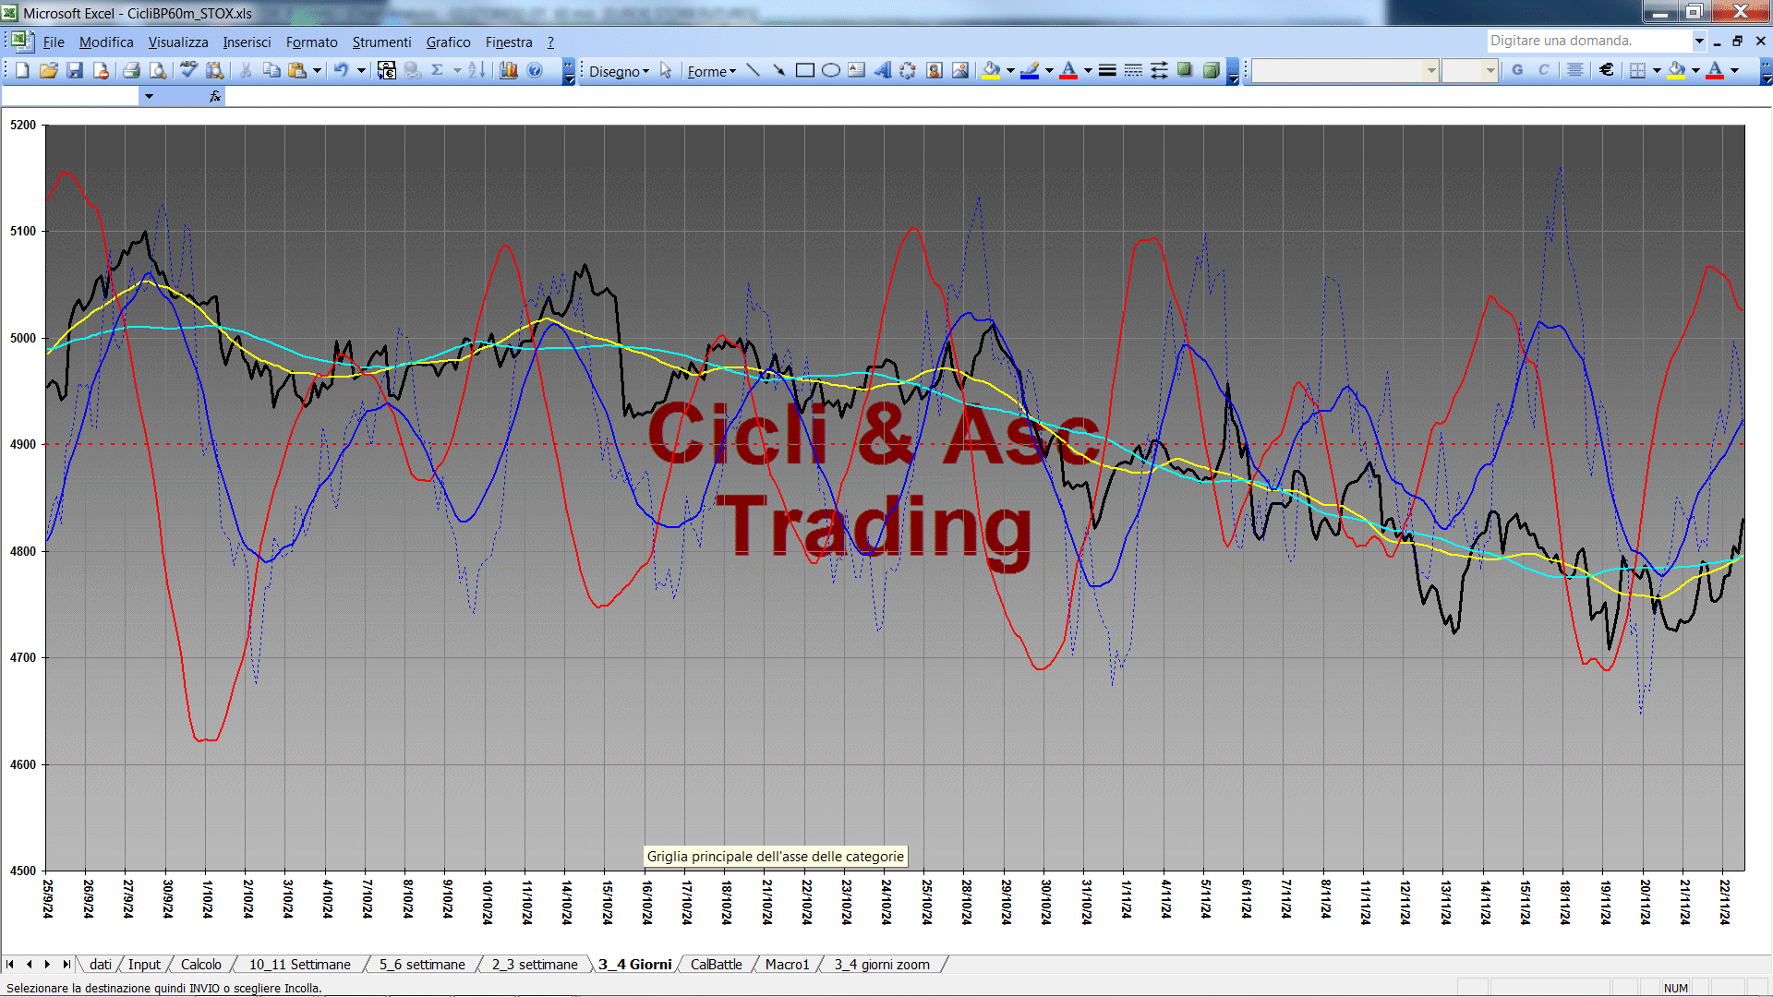Click the Arrow Style icon
This screenshot has height=997, width=1773.
(x=1159, y=70)
